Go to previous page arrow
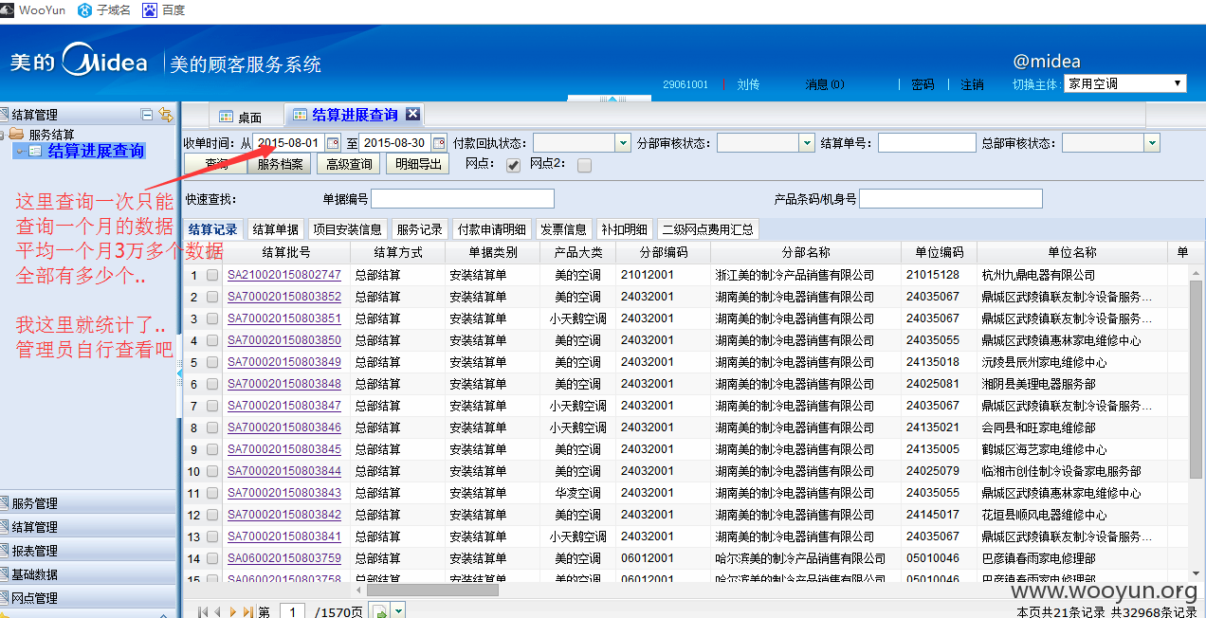The width and height of the screenshot is (1206, 618). pyautogui.click(x=217, y=612)
